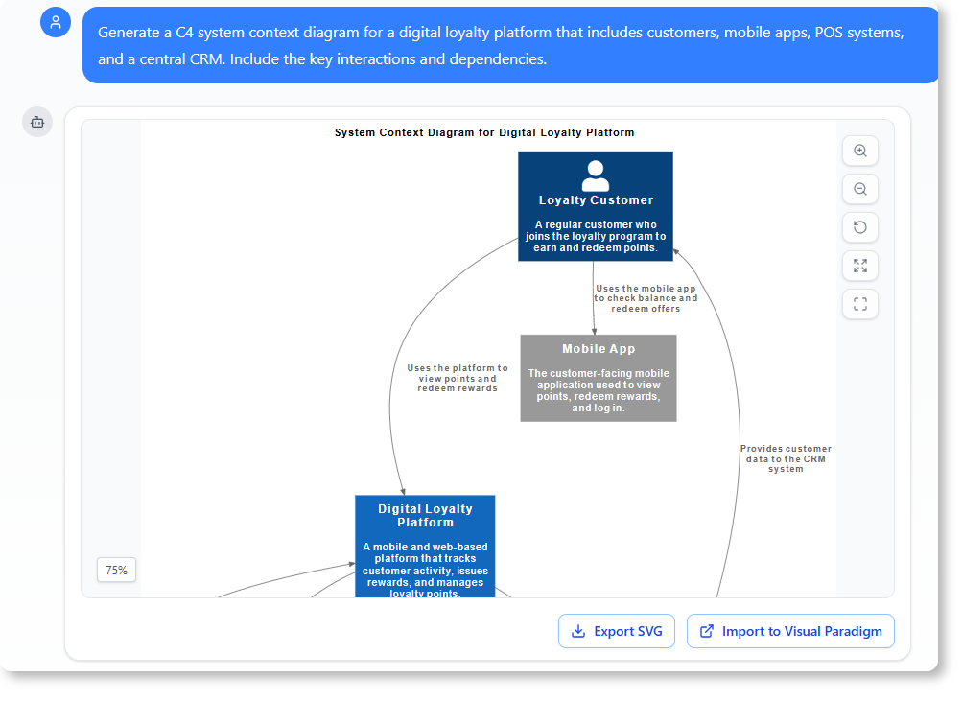Click the AI bot avatar icon
Viewport: 963px width, 701px height.
tap(36, 122)
